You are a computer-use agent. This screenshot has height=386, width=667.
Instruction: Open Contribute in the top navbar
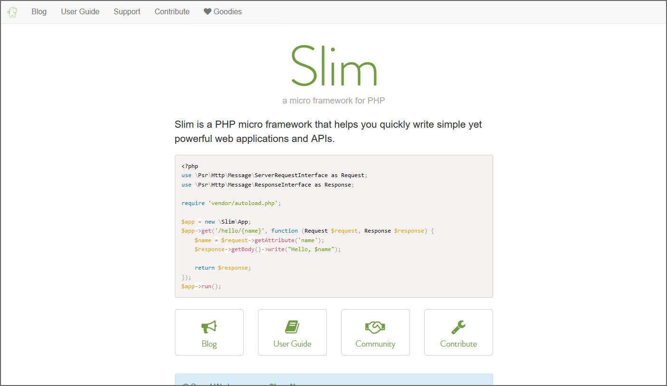172,12
